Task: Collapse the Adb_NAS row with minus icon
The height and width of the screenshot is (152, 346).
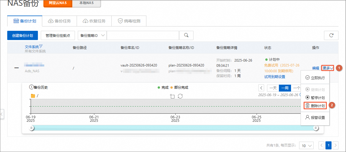Action: tap(16, 68)
